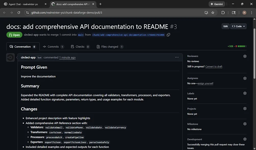256x150 pixels.
Task: Open Milestone settings gear
Action: click(x=245, y=124)
